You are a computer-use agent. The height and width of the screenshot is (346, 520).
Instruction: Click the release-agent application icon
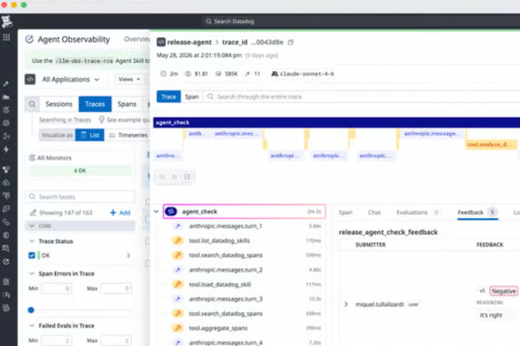click(x=161, y=42)
